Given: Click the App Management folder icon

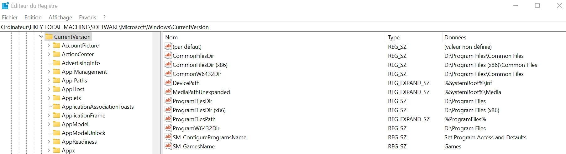Looking at the screenshot, I should click(56, 72).
